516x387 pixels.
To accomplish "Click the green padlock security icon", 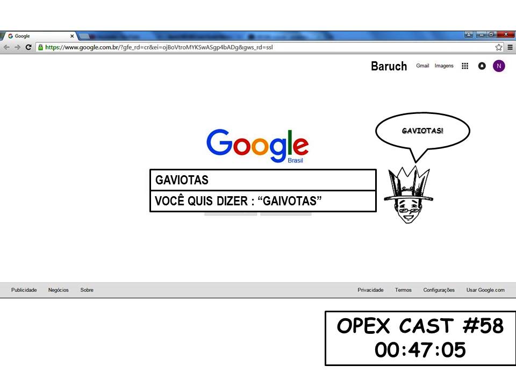I will coord(40,47).
